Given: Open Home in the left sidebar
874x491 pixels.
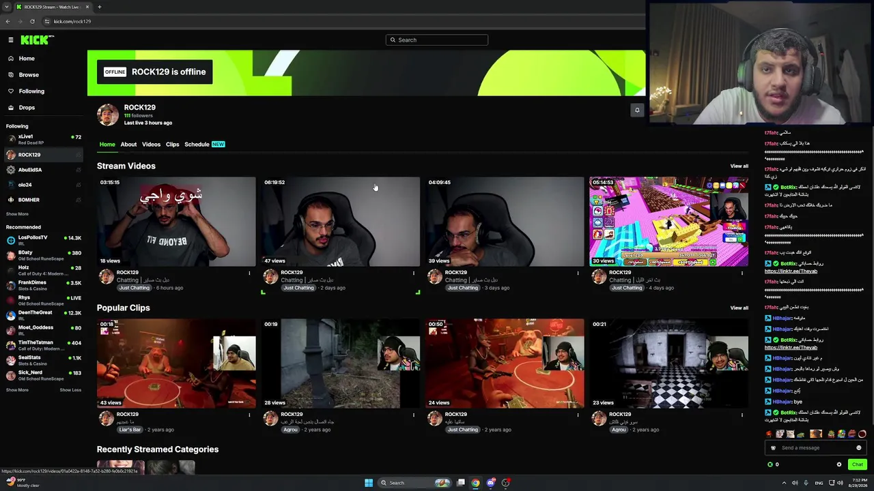Looking at the screenshot, I should (27, 59).
